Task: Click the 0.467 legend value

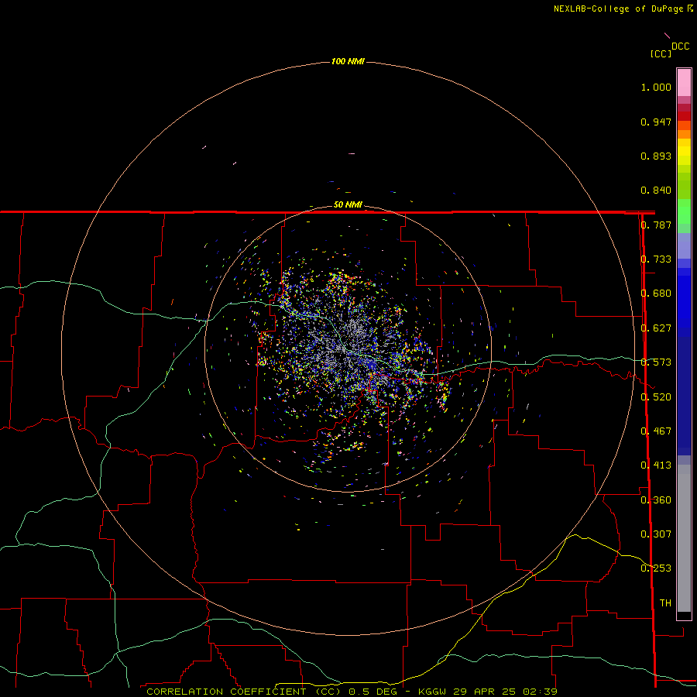Action: [x=656, y=431]
